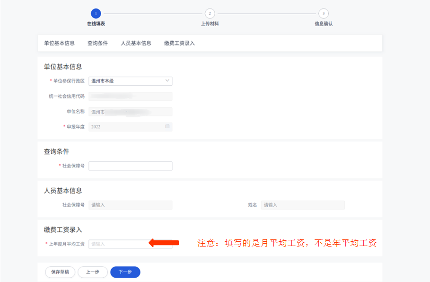The image size is (430, 282).
Task: Proceed with the blue 下一步 button
Action: pyautogui.click(x=125, y=272)
